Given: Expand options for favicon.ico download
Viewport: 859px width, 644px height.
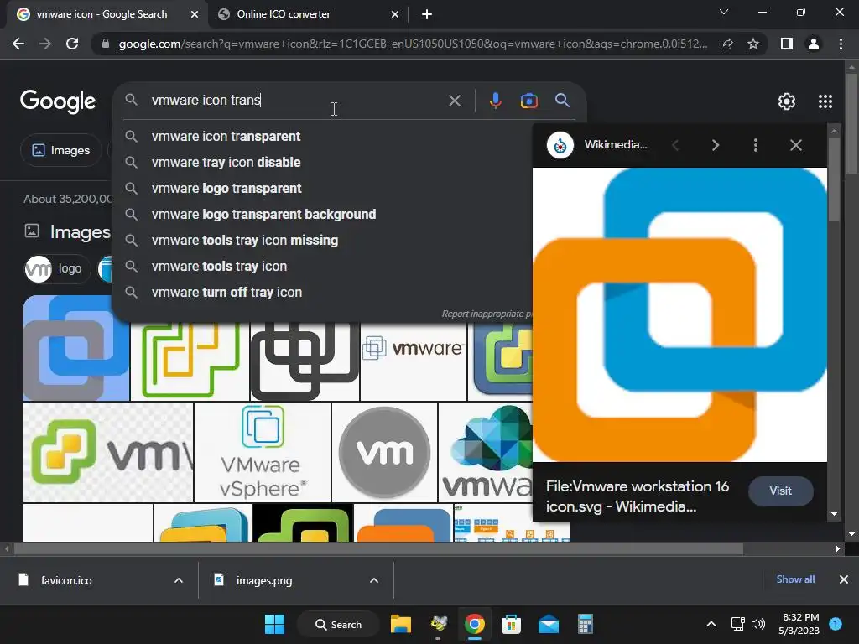Looking at the screenshot, I should (179, 580).
